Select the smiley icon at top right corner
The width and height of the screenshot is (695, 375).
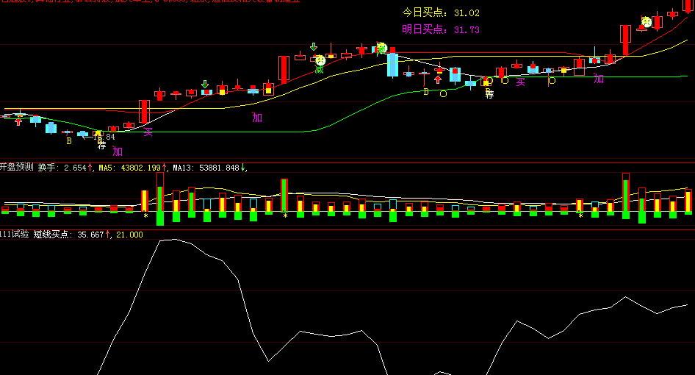click(647, 22)
